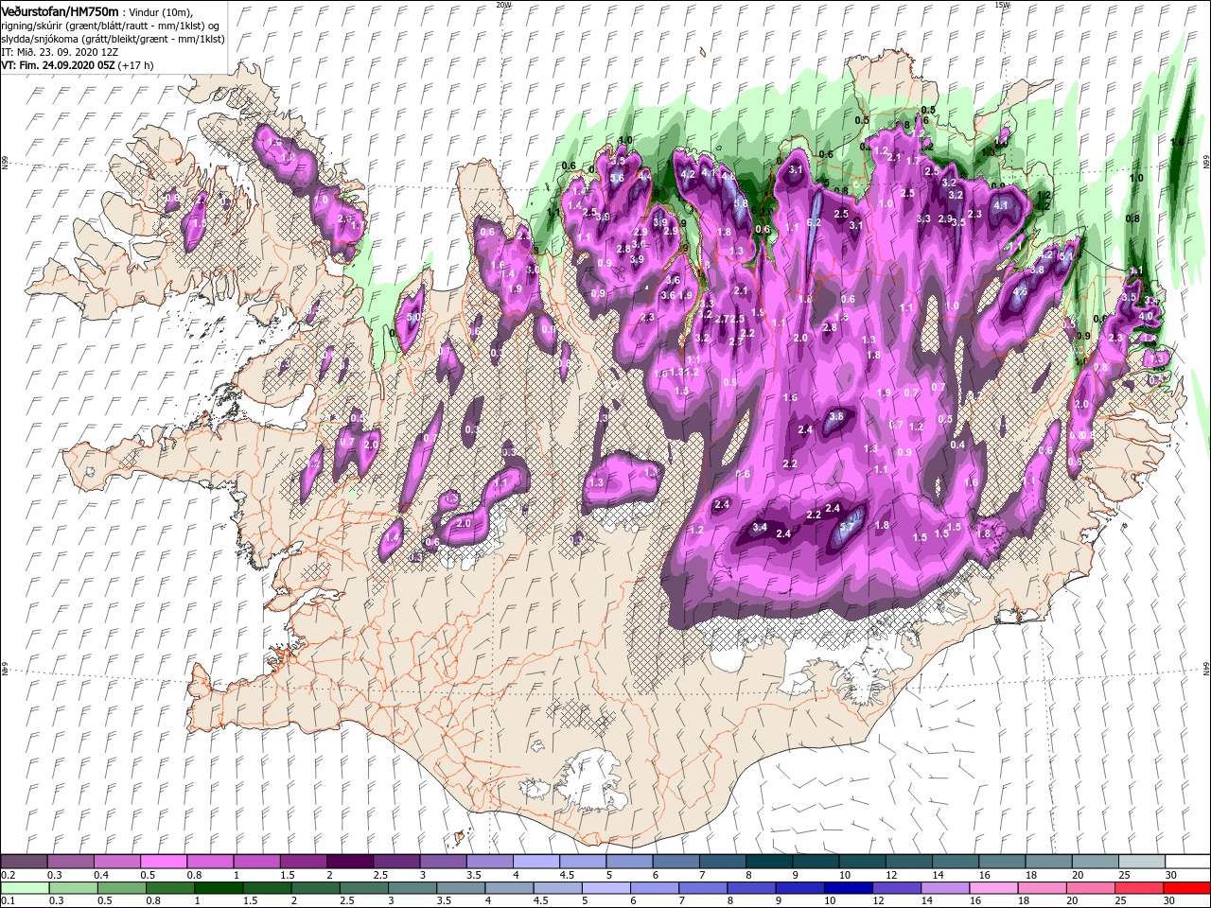
Task: Click the 6.2 precipitation value on map
Action: (x=814, y=222)
